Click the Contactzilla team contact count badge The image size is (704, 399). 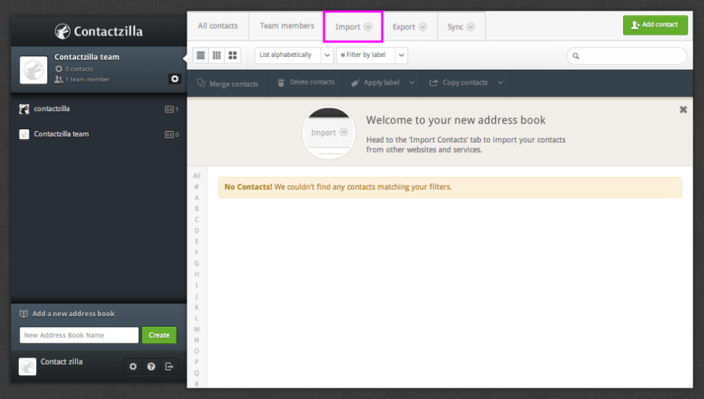pos(172,134)
